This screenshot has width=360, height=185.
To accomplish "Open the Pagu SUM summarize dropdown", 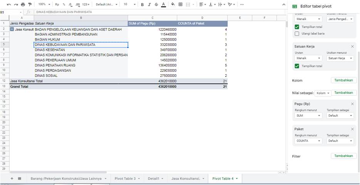I will pyautogui.click(x=308, y=115).
